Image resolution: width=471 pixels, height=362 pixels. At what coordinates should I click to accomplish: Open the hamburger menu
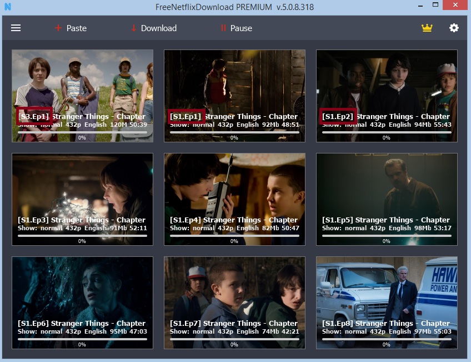16,28
